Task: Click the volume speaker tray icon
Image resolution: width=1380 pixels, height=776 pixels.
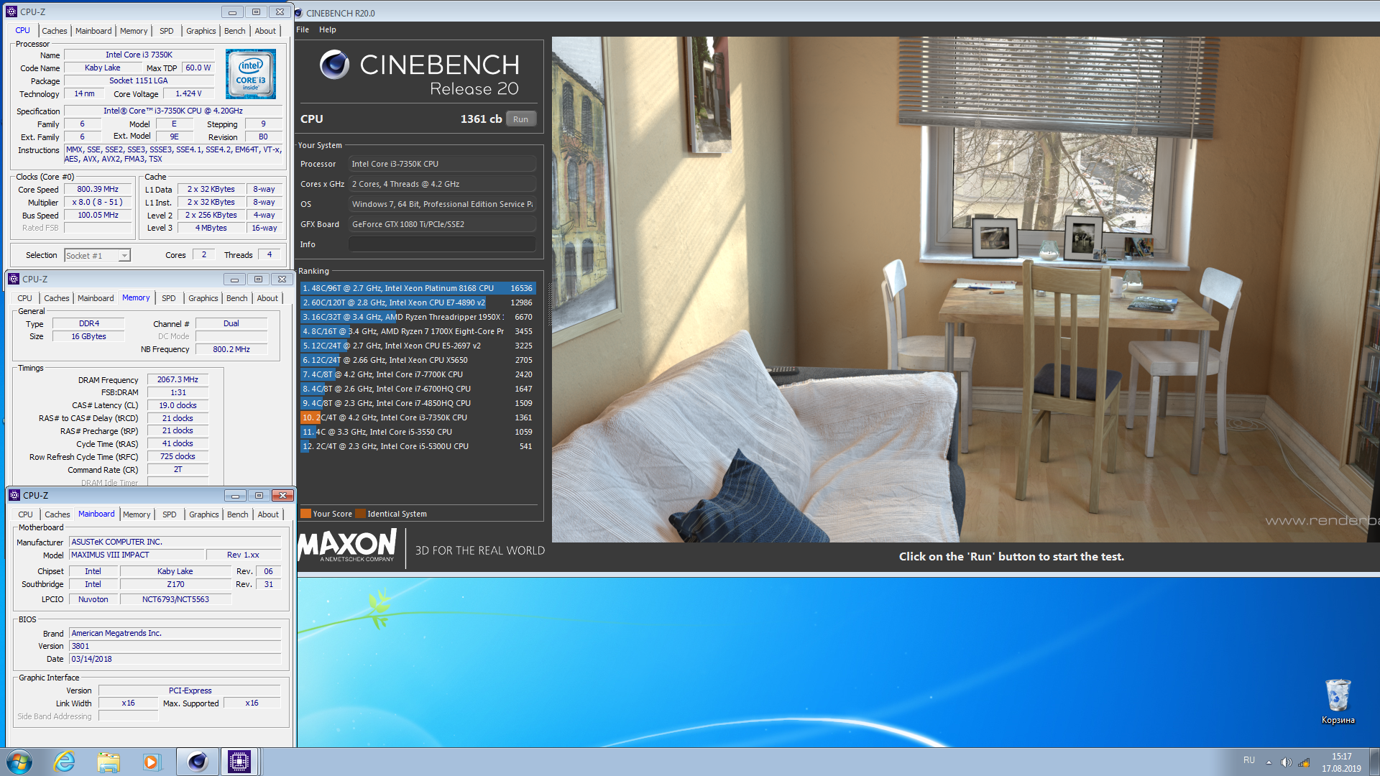Action: (1287, 762)
